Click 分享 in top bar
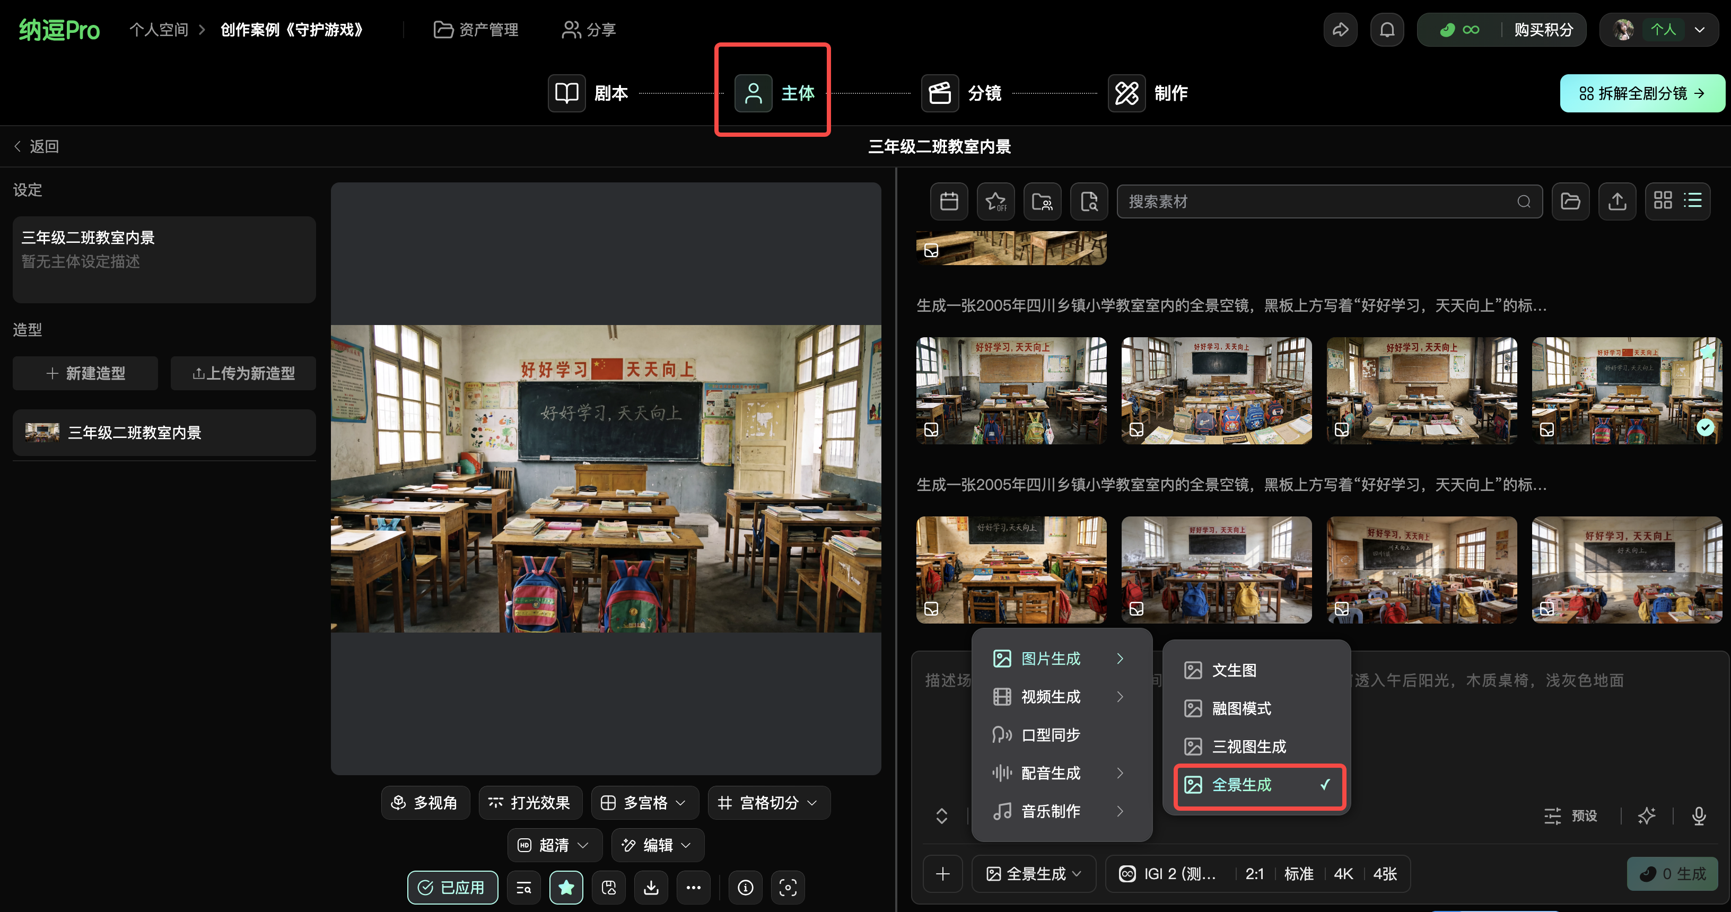Screen dimensions: 1731x912 pos(589,30)
